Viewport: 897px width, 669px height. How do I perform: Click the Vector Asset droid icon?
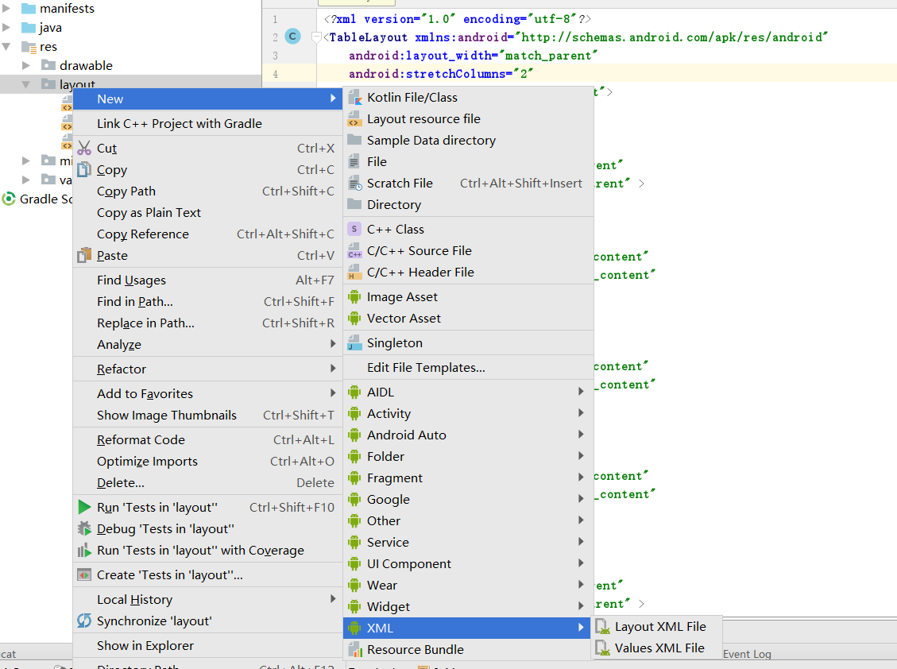click(x=354, y=318)
